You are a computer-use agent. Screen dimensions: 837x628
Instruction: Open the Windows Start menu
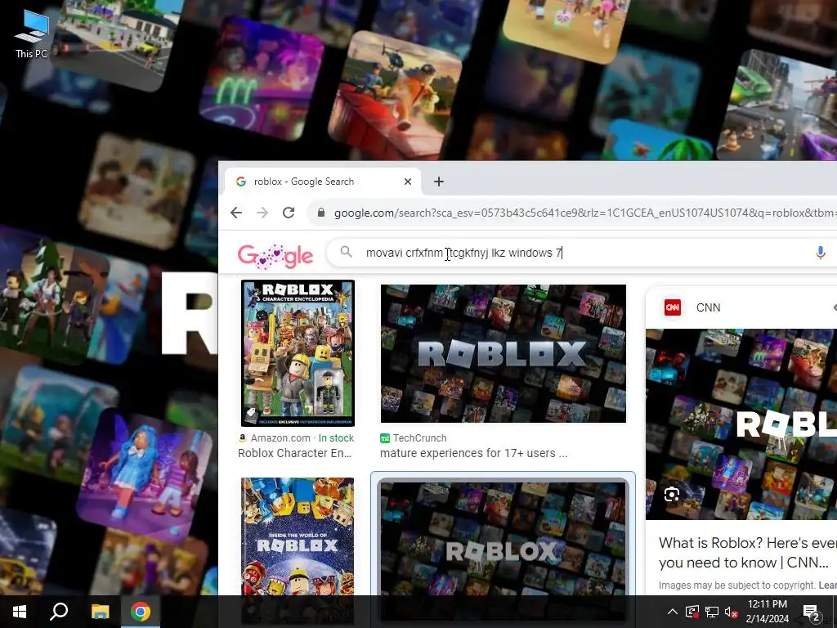[20, 612]
